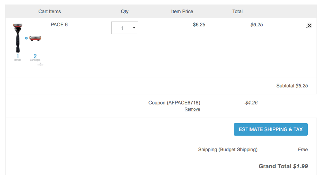The image size is (320, 179).
Task: Click the Total column header
Action: pos(237,11)
